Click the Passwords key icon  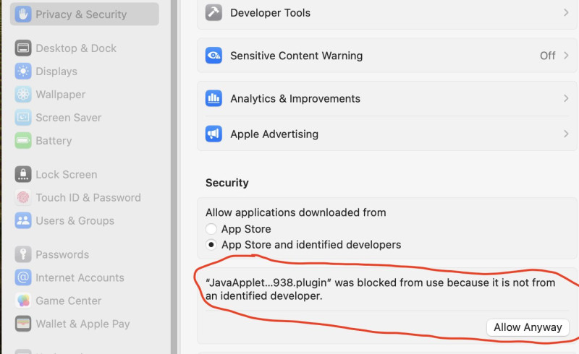pos(23,254)
